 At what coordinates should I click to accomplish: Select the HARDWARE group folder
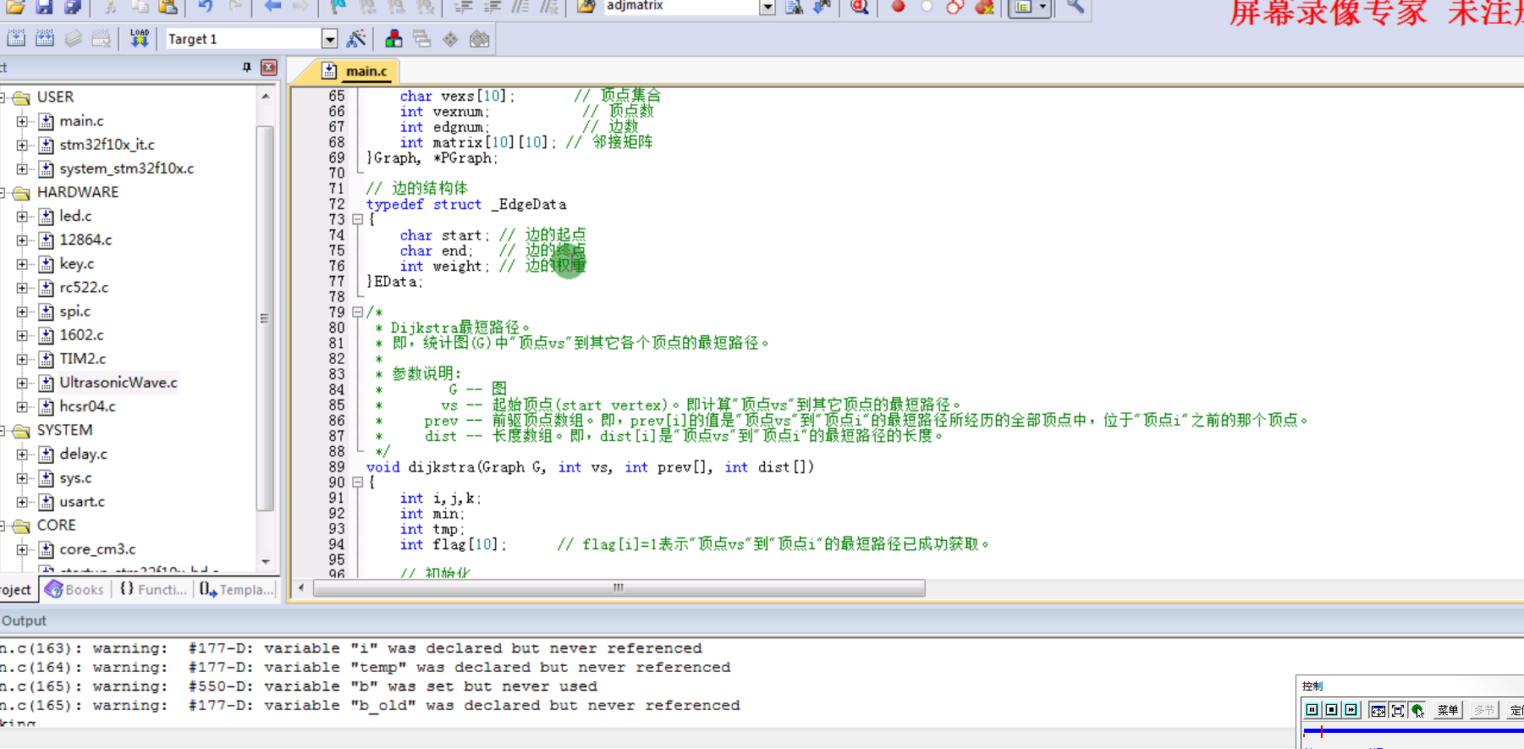pos(77,192)
